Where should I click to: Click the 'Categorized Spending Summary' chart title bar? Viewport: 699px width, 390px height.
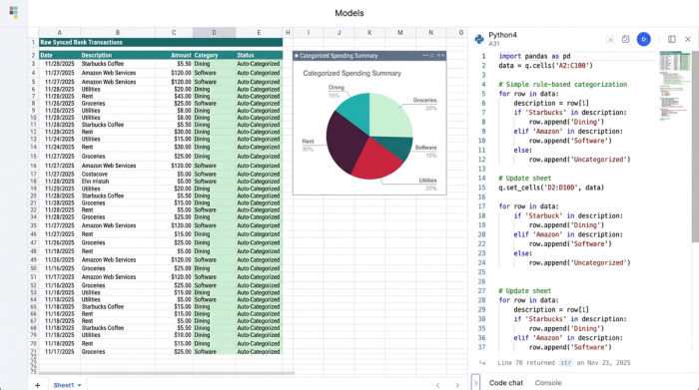tap(369, 56)
